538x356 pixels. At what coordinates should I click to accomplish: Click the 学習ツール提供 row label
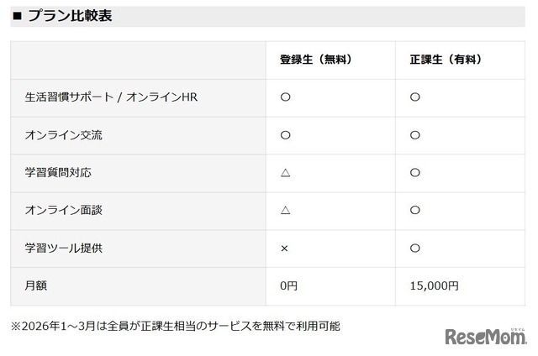coord(64,249)
